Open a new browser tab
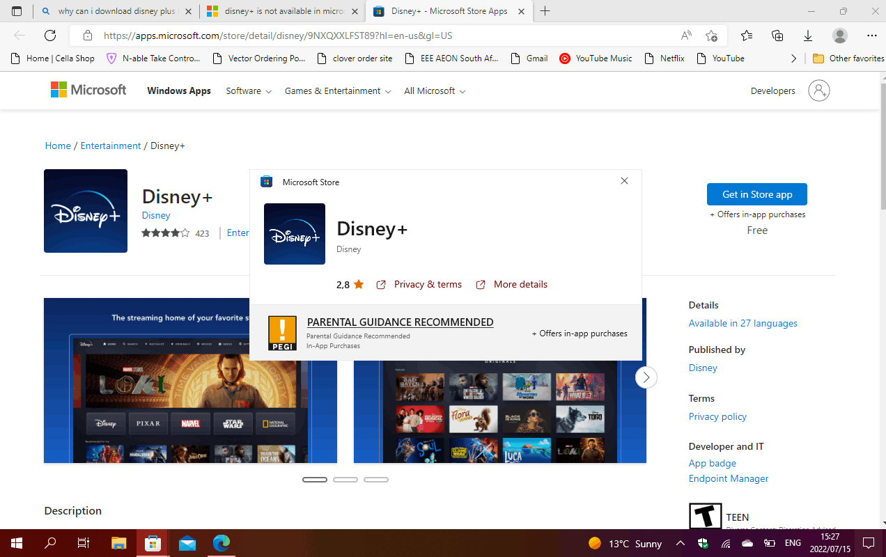Screen dimensions: 886x557 coord(545,11)
